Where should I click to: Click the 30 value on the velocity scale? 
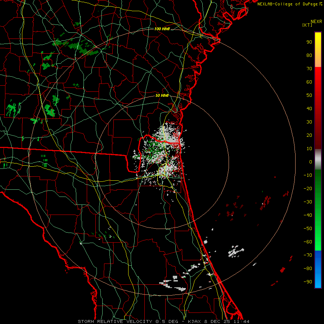[309, 122]
